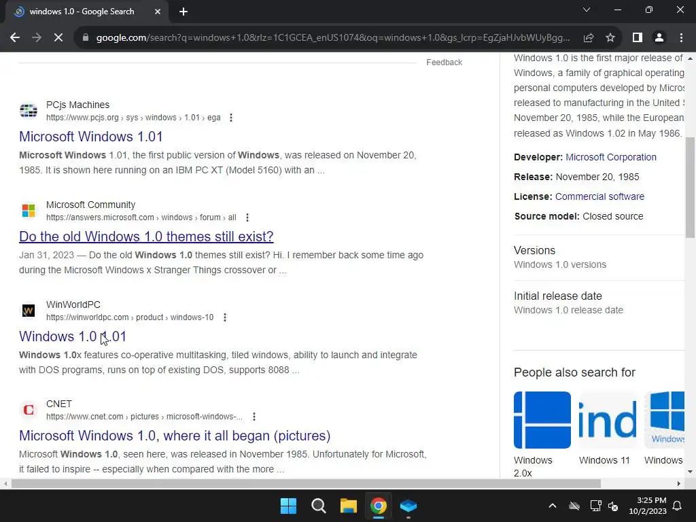696x522 pixels.
Task: Open tab search chevron in title bar
Action: (x=587, y=10)
